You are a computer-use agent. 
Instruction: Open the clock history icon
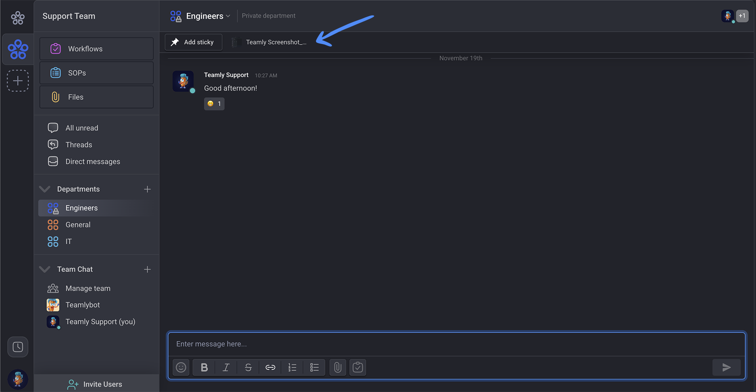pos(18,347)
